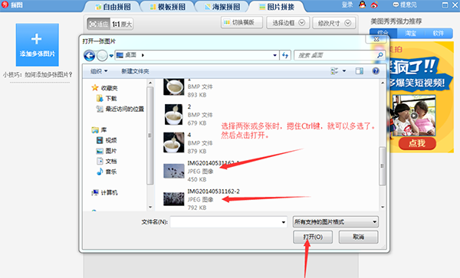Viewport: 460px width, 278px height.
Task: Open 音乐 library in navigation pane
Action: [107, 172]
